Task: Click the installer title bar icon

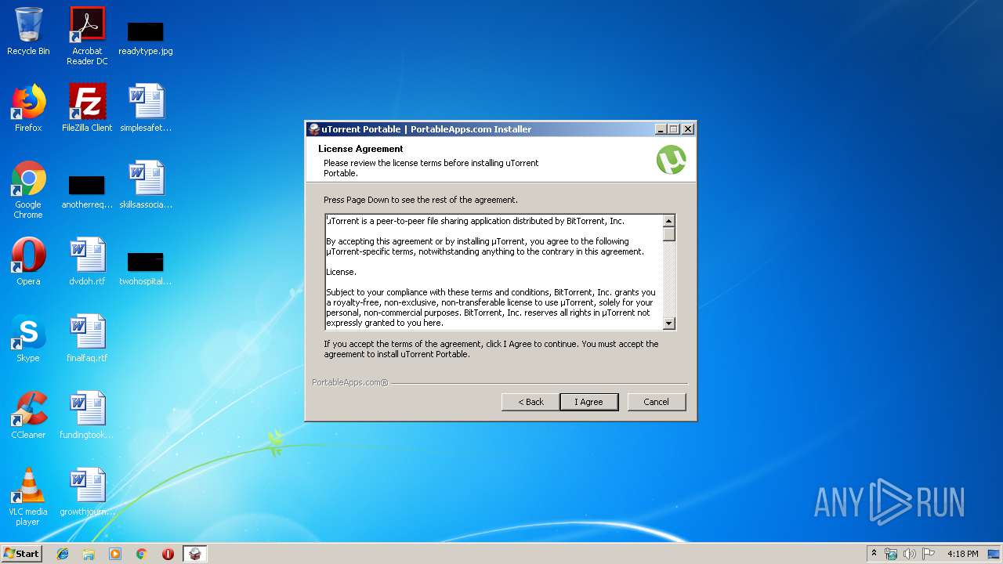Action: pyautogui.click(x=314, y=129)
